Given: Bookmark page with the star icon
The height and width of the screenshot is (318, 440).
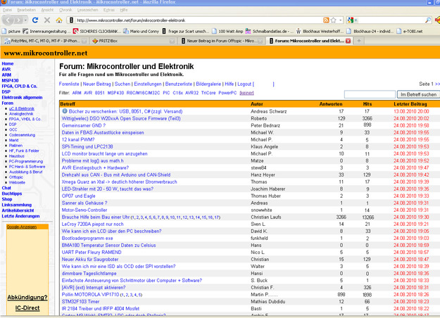Looking at the screenshot, I should (334, 20).
